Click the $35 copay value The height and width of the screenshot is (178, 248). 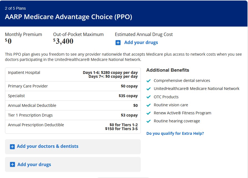point(128,96)
